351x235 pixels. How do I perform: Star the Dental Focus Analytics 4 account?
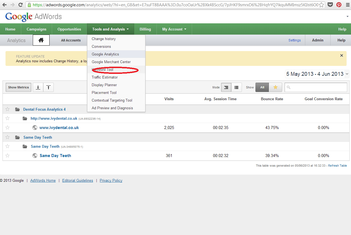click(7, 109)
